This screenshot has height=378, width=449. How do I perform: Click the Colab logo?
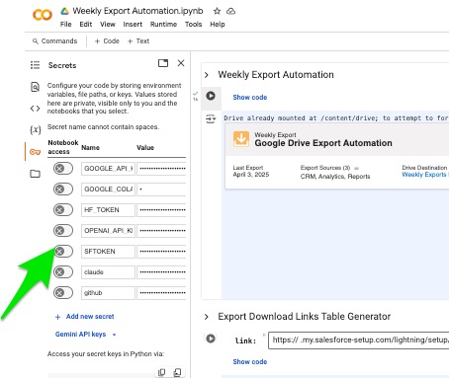43,15
